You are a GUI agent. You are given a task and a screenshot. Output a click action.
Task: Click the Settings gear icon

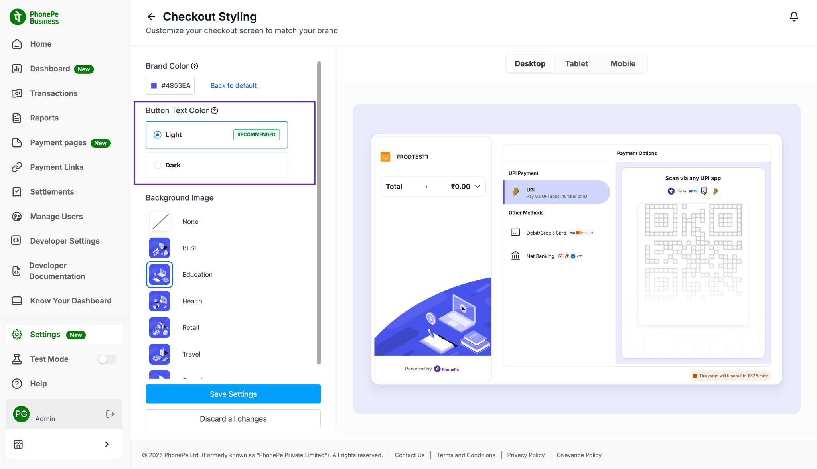(x=17, y=335)
